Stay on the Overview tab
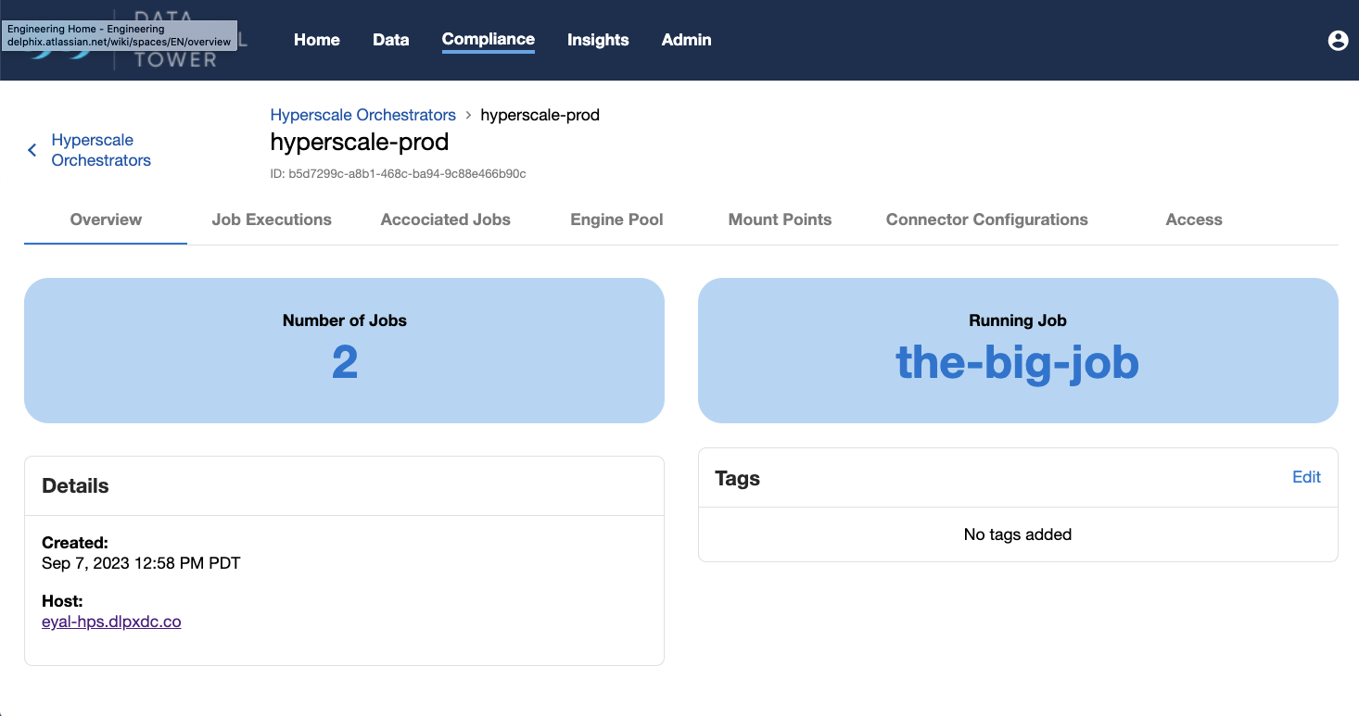The image size is (1359, 716). click(x=105, y=220)
